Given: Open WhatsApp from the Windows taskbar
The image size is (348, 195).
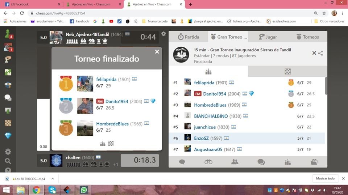Looking at the screenshot, I should coord(84,190).
